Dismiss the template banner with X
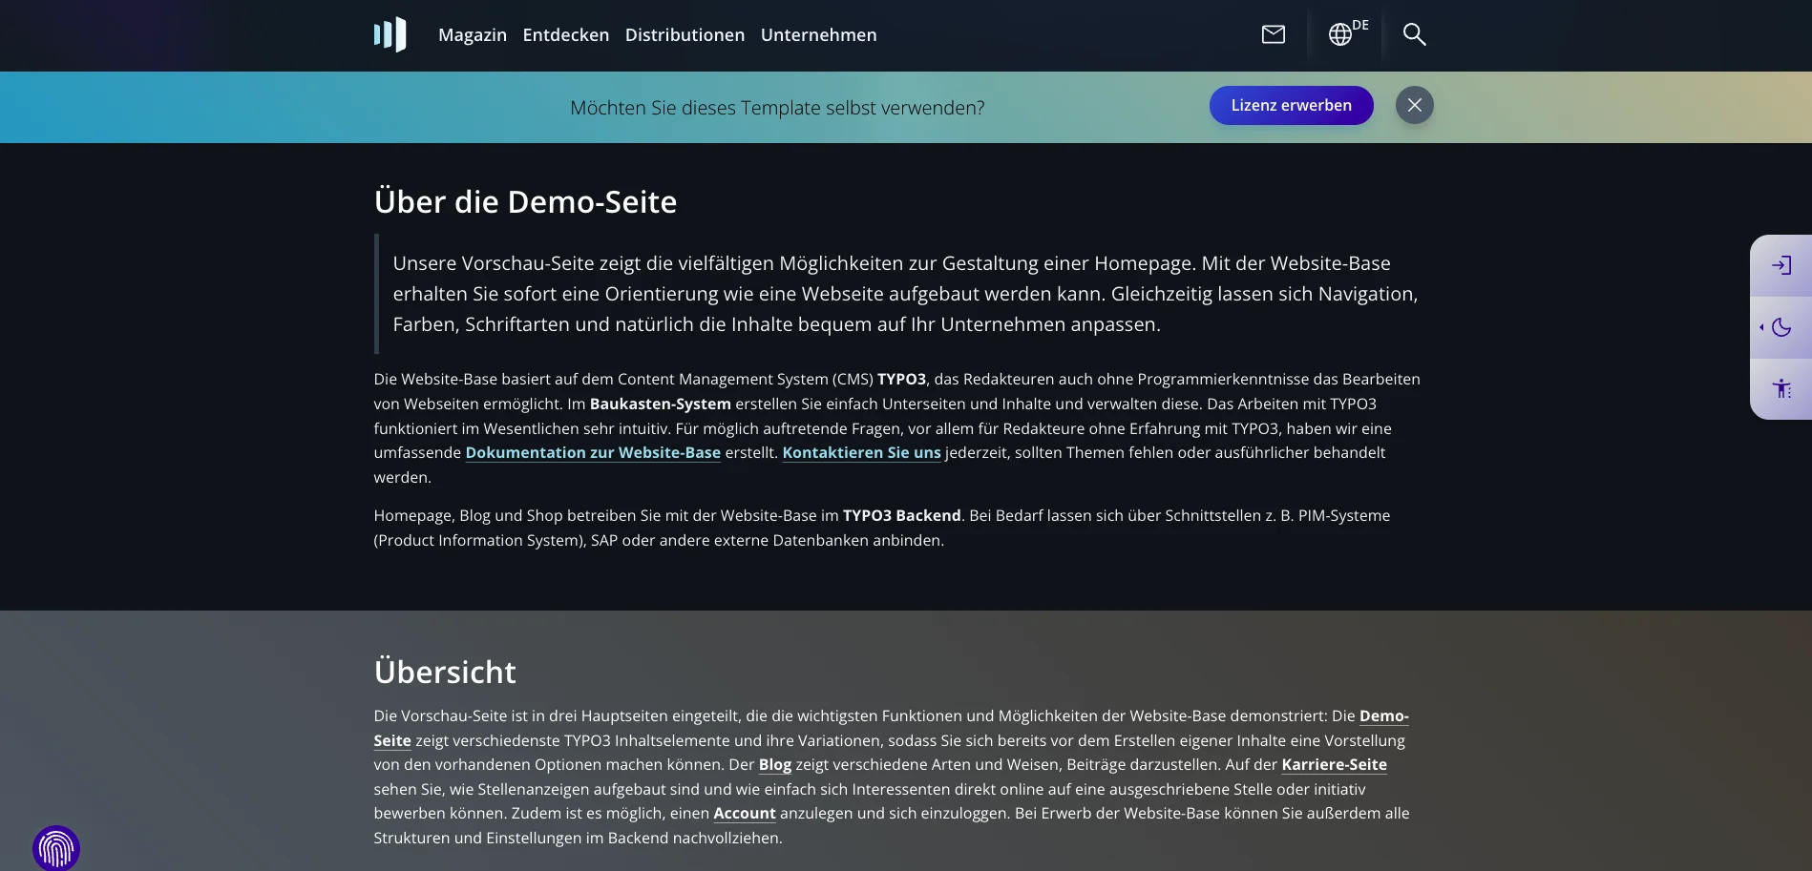Image resolution: width=1812 pixels, height=871 pixels. pyautogui.click(x=1414, y=105)
